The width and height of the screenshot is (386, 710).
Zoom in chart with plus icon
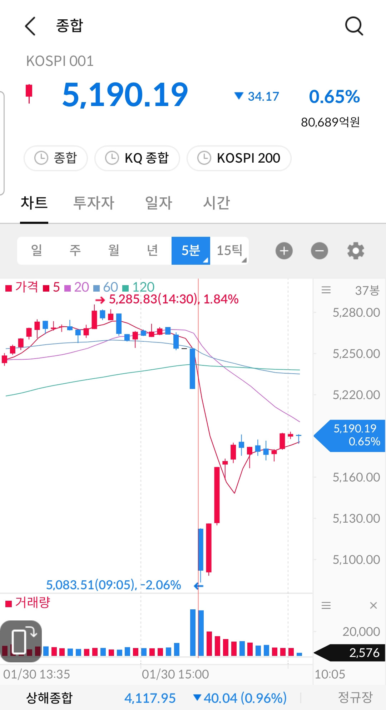[x=284, y=251]
